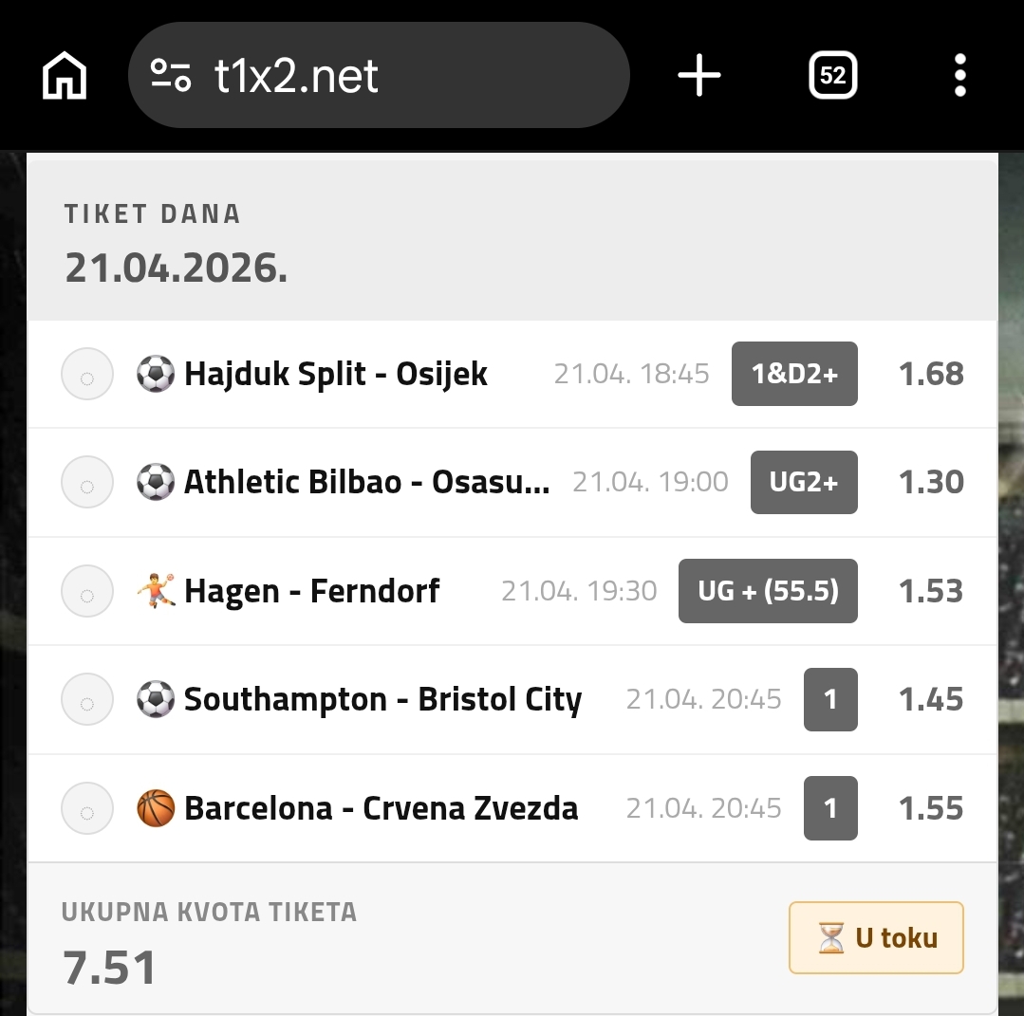Select the status circle for Hajduk Split match
The width and height of the screenshot is (1024, 1016).
click(x=87, y=374)
